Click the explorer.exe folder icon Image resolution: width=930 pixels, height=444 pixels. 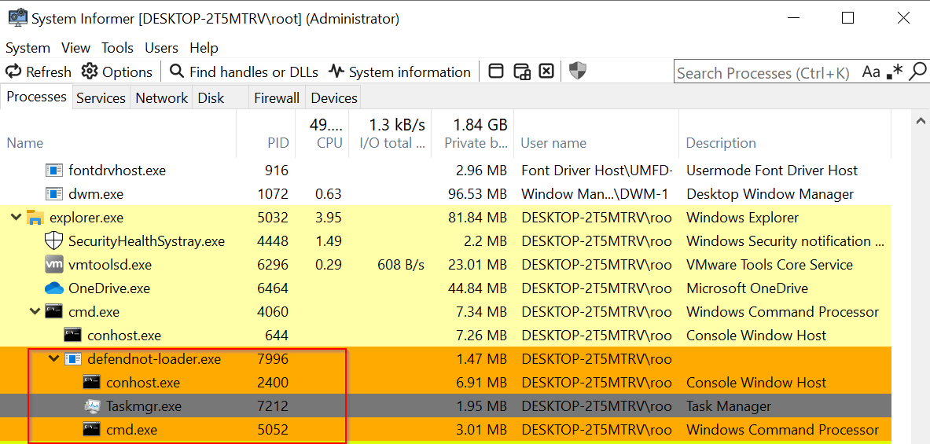coord(35,218)
